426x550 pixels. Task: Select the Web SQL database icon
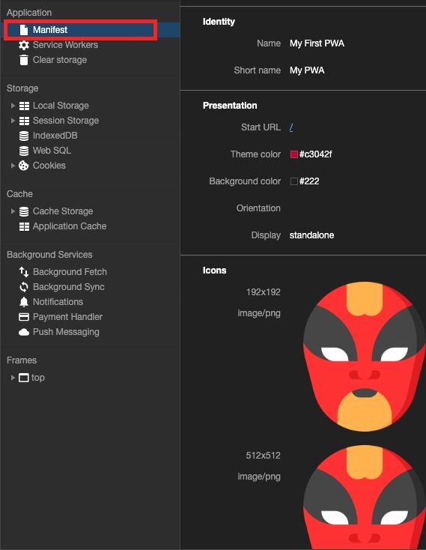[x=24, y=151]
